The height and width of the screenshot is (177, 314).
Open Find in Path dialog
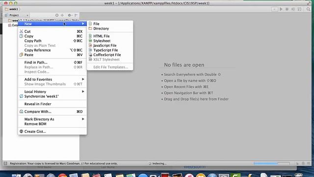(x=52, y=62)
